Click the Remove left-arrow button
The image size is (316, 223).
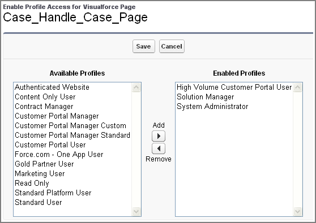coord(159,148)
